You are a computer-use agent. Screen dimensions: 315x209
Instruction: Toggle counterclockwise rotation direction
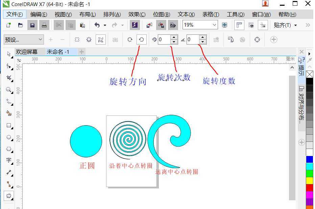141,40
